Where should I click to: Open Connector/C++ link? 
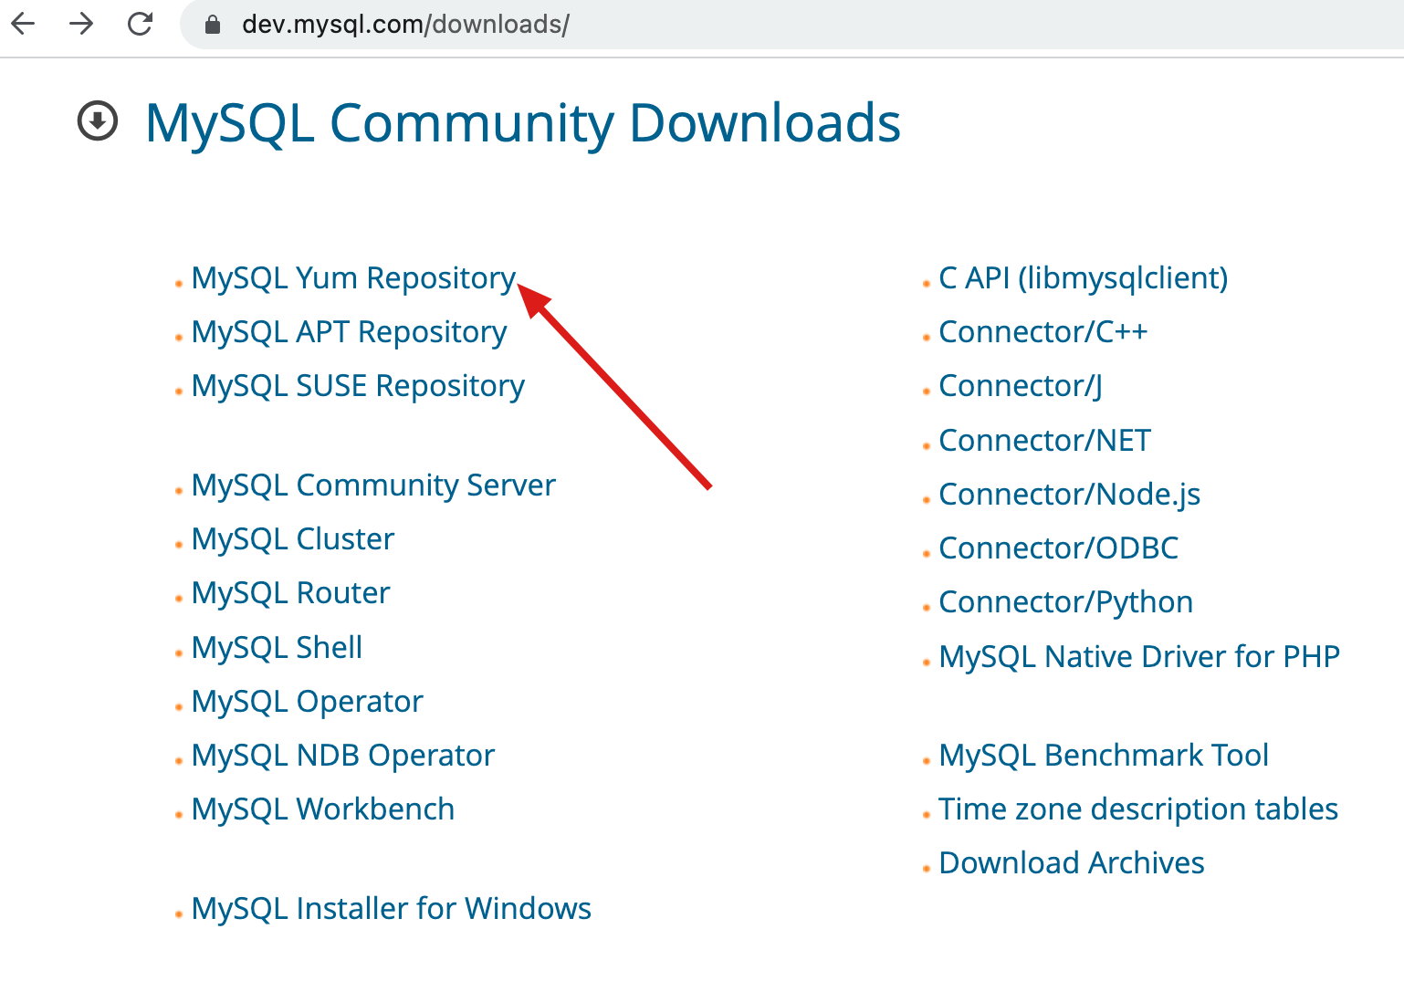pyautogui.click(x=1043, y=332)
